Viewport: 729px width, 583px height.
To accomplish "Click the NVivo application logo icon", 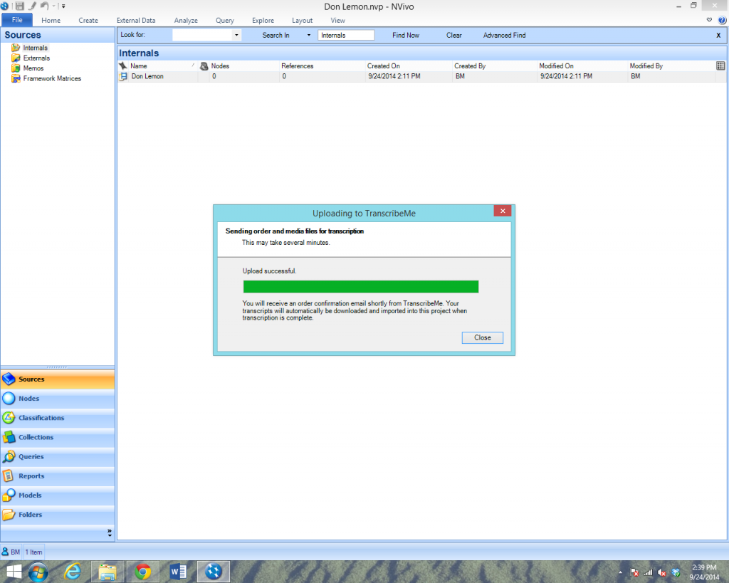I will [5, 6].
